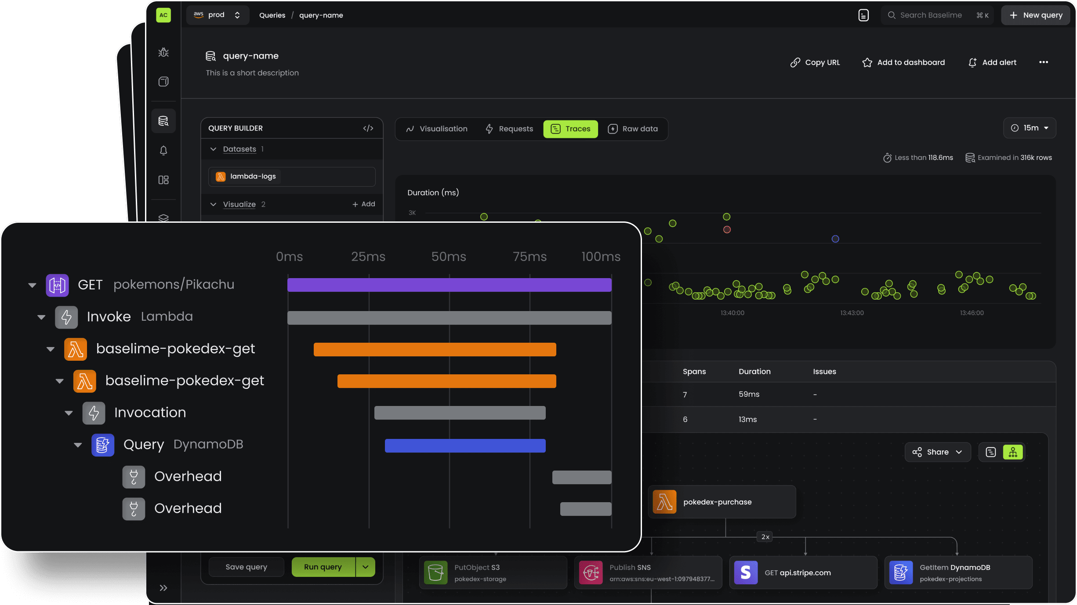The image size is (1077, 605).
Task: Click the Run query button
Action: tap(323, 567)
